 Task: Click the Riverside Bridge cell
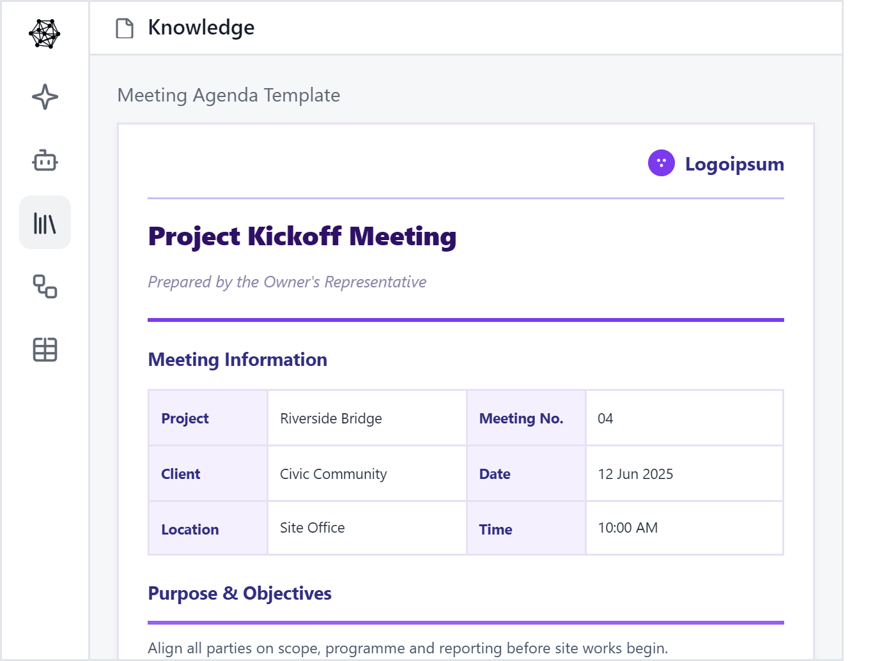coord(367,418)
